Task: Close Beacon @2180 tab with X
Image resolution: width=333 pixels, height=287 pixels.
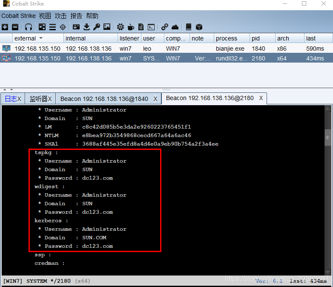Action: click(261, 98)
